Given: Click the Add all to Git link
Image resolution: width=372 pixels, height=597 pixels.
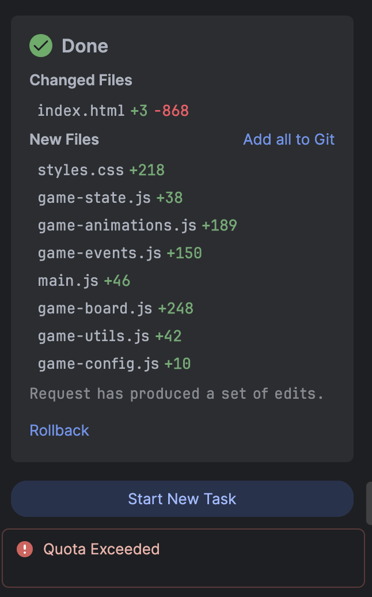Looking at the screenshot, I should click(x=289, y=139).
